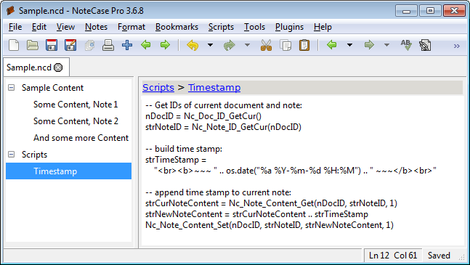470x265 pixels.
Task: Click the os.date format string line
Action: coord(295,171)
